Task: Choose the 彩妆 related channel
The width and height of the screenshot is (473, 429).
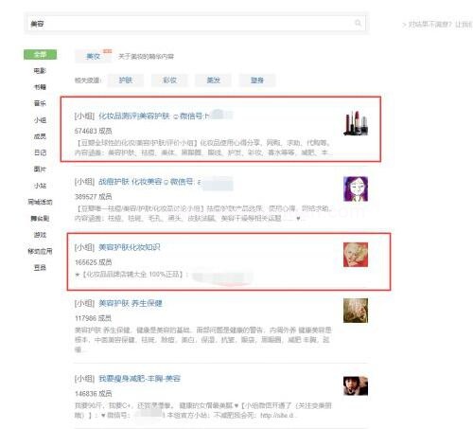Action: pos(169,80)
